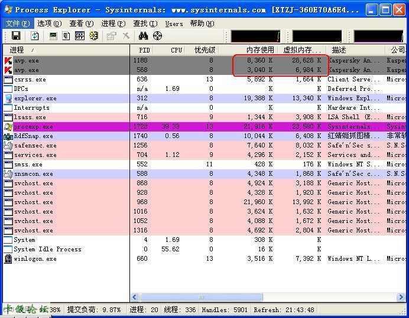The width and height of the screenshot is (409, 318).
Task: Click the horizontal scrollbar left arrow
Action: 135,297
